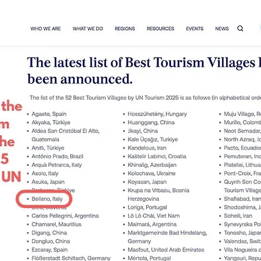
Task: Select Akyaka, Türkiye list item
Action: coord(51,122)
